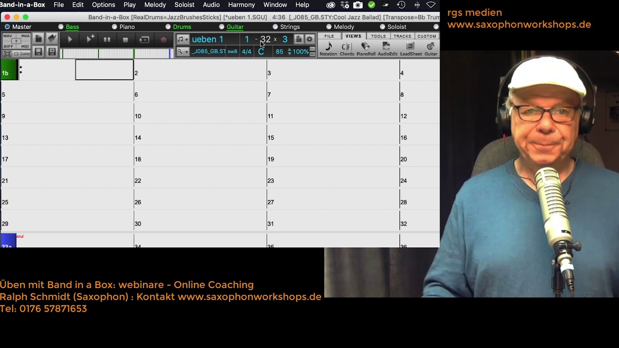Open the Audio menu
The width and height of the screenshot is (619, 348).
(x=211, y=5)
